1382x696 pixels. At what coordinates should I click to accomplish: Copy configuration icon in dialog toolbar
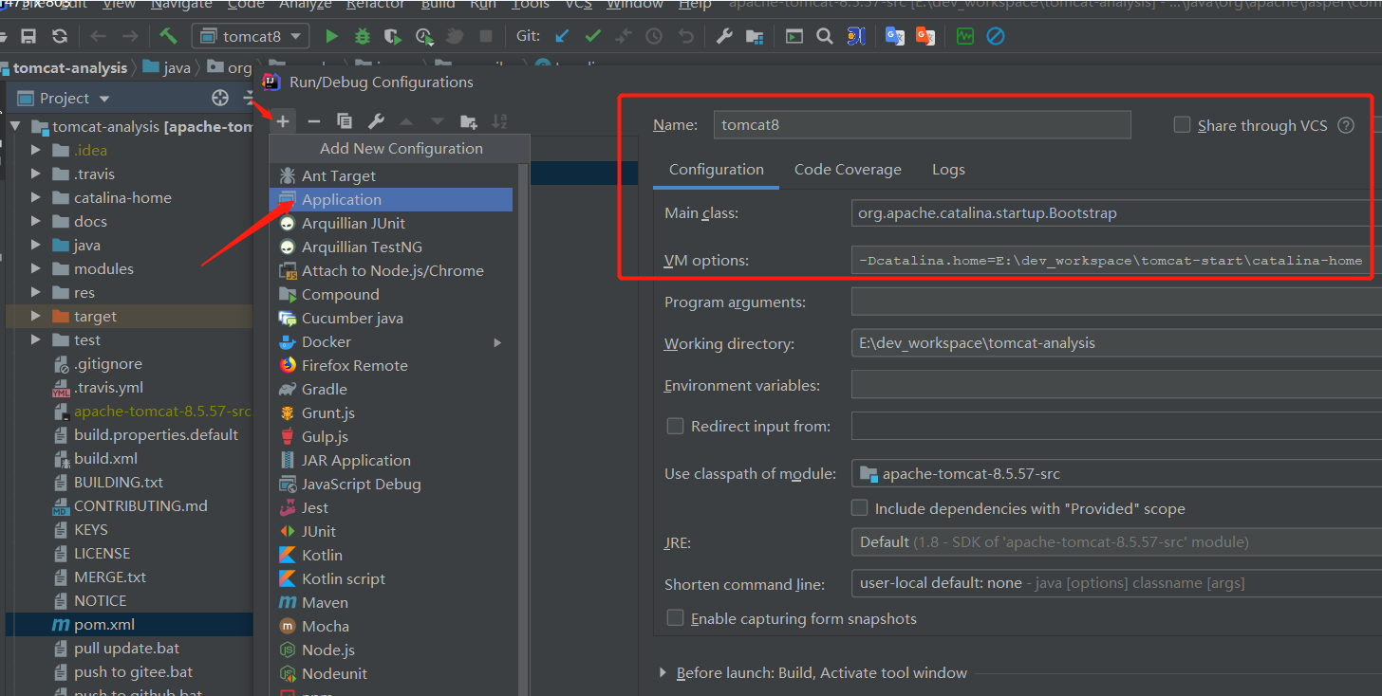click(x=345, y=121)
